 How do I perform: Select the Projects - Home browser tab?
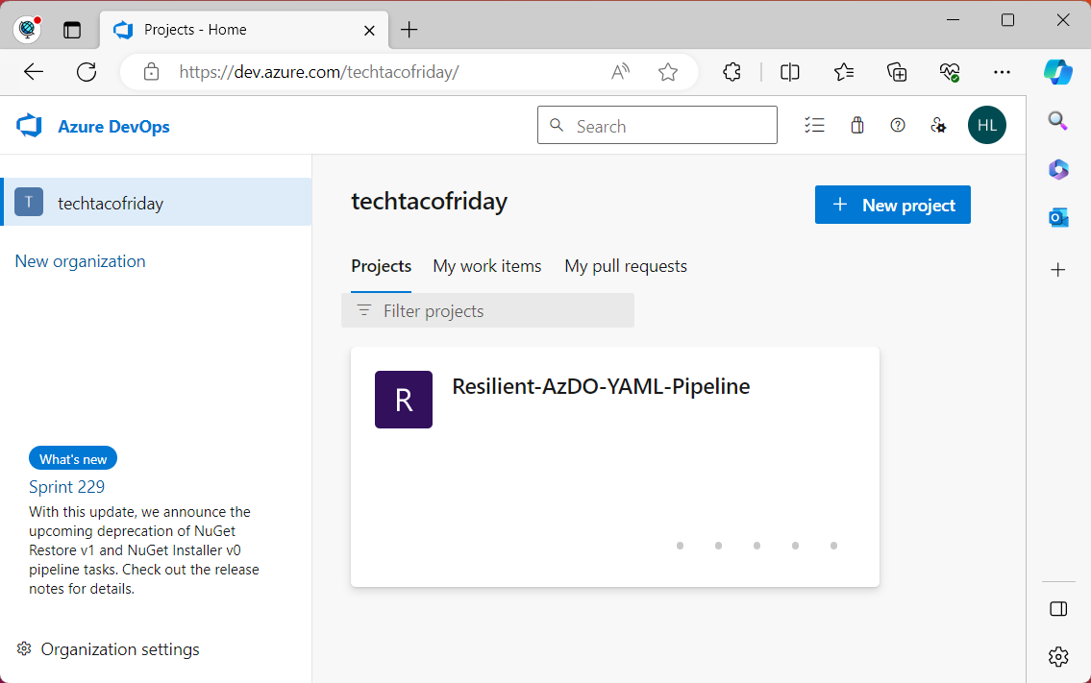click(x=244, y=30)
